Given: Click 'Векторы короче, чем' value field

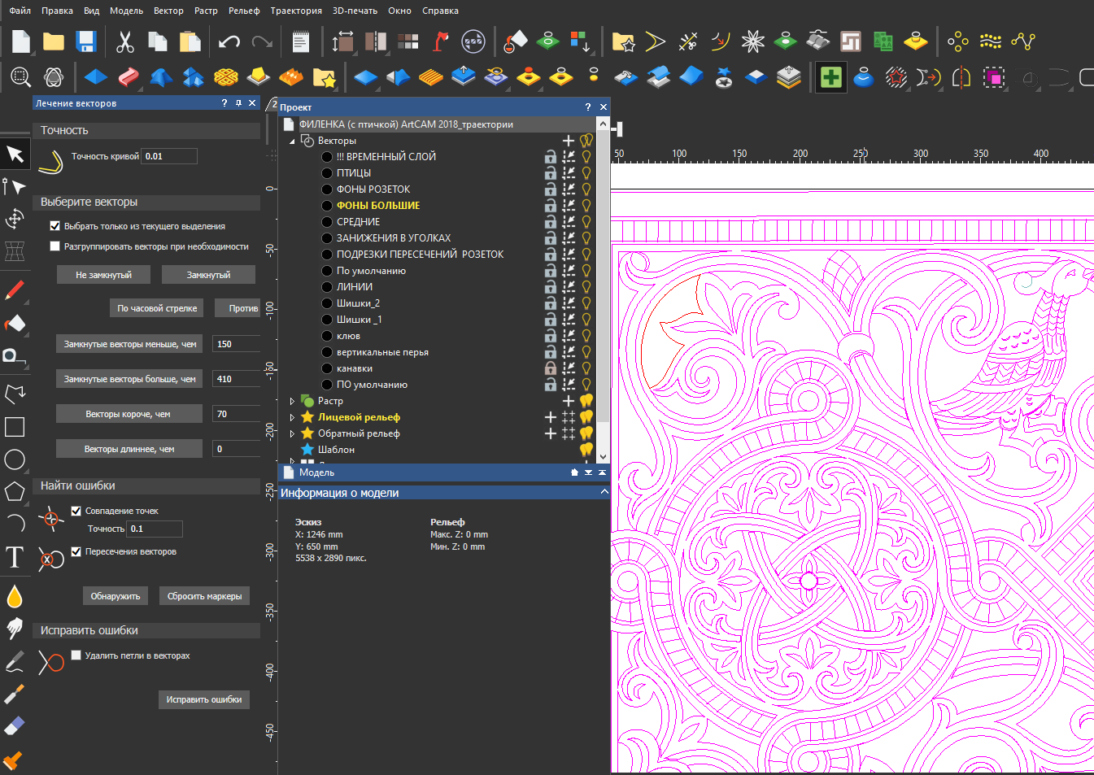Looking at the screenshot, I should click(237, 414).
